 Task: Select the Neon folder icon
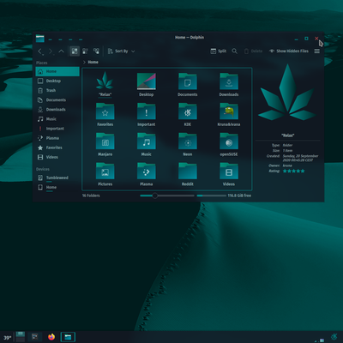pos(188,141)
